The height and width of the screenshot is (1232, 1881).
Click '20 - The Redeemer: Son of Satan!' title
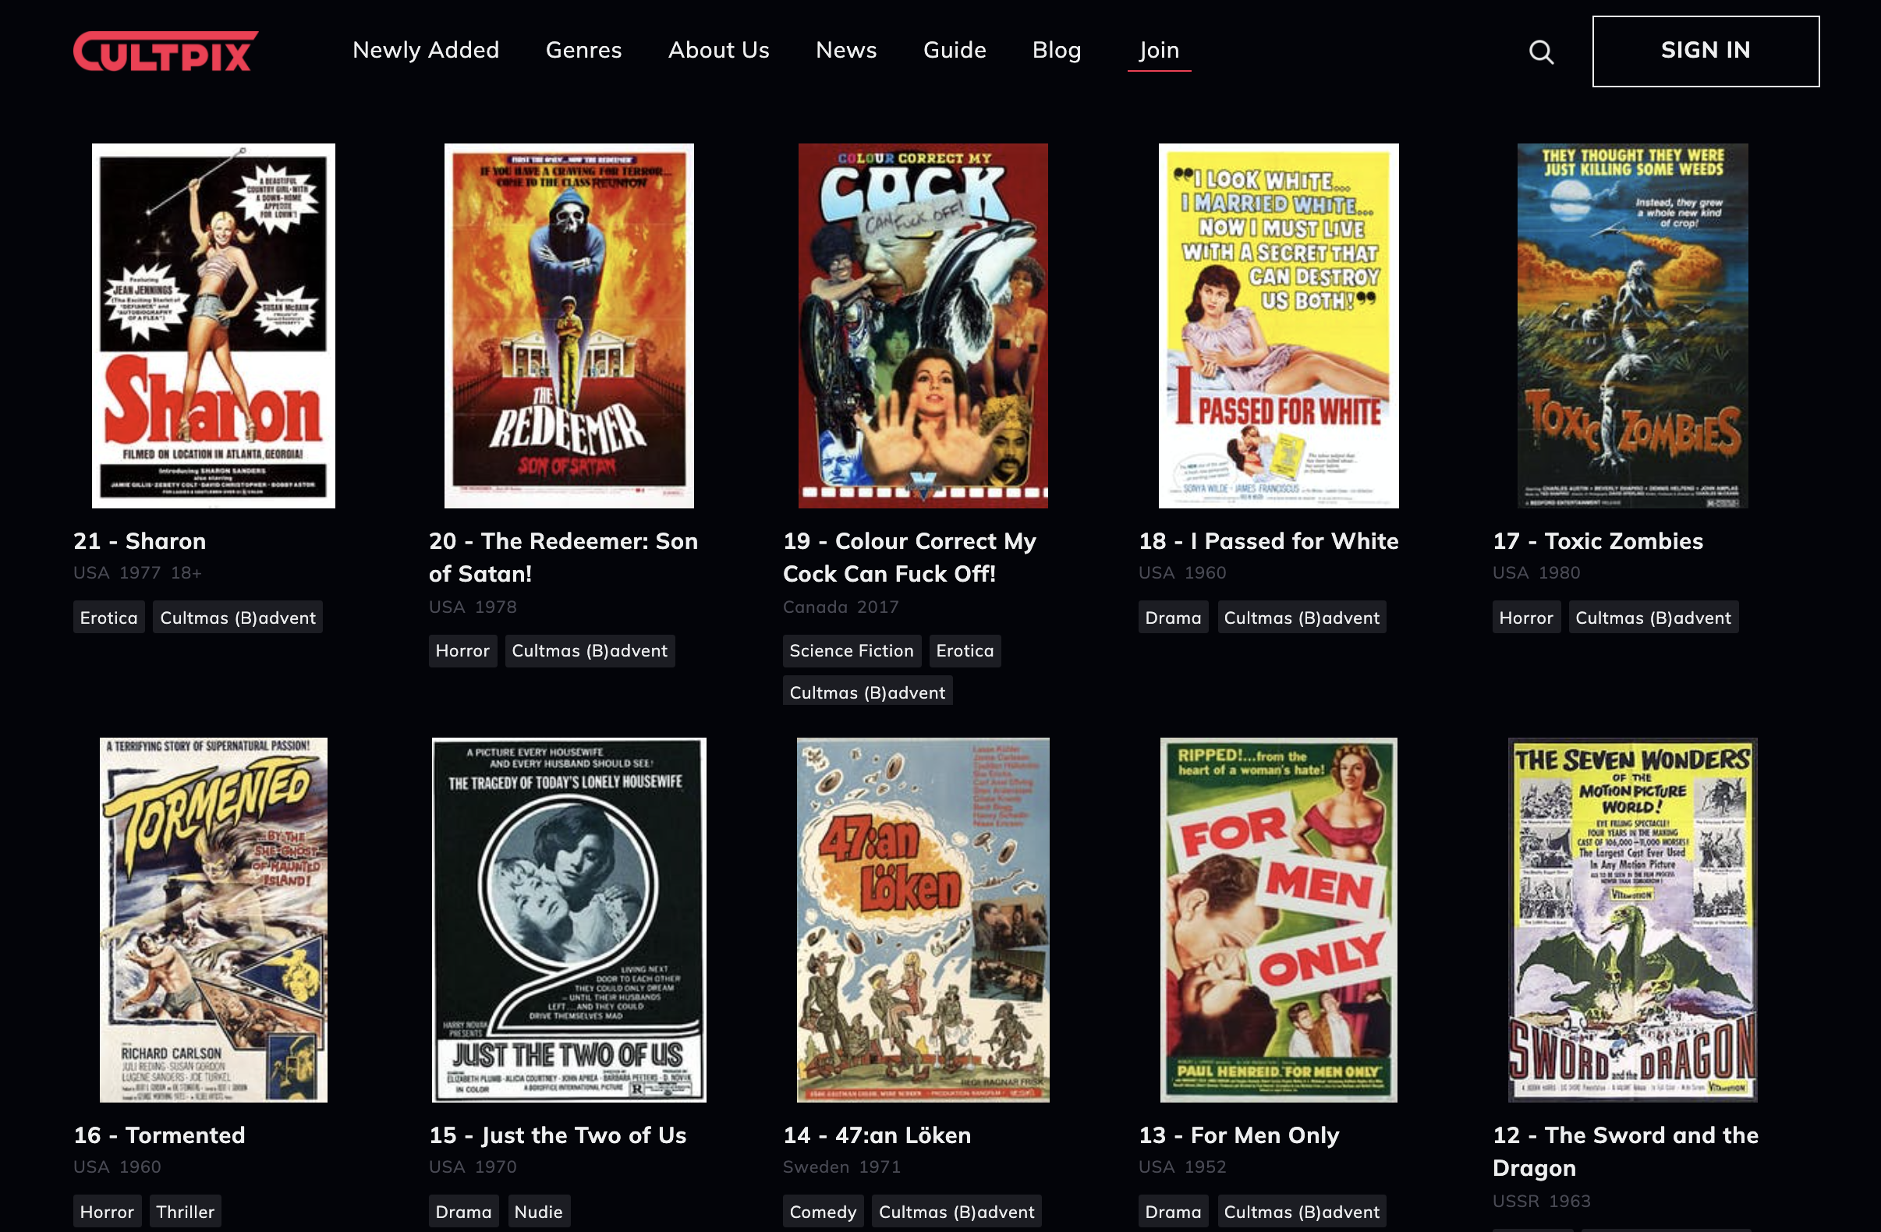point(563,557)
